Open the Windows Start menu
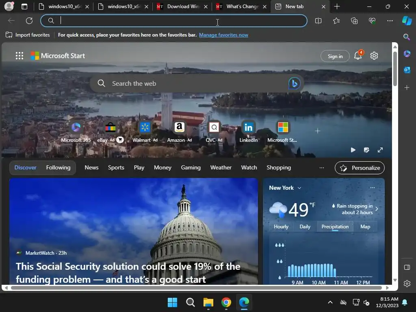The width and height of the screenshot is (416, 312). pos(172,302)
